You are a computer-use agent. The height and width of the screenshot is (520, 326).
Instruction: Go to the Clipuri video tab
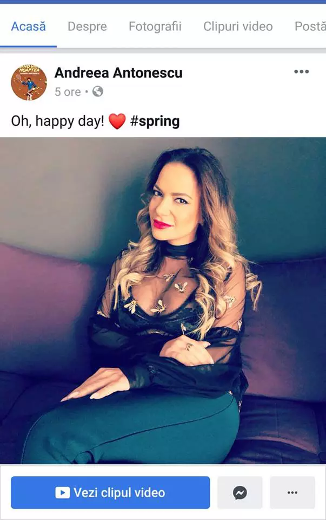[x=238, y=26]
